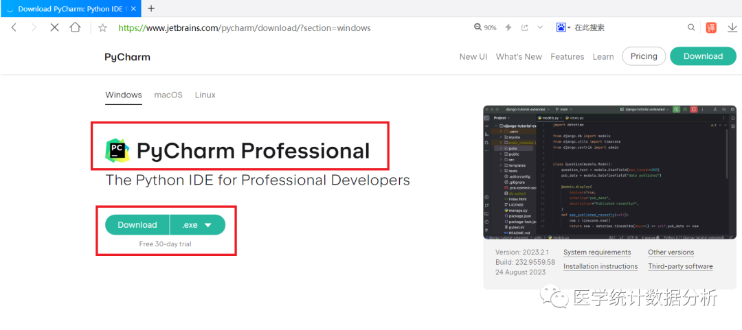Switch to the macOS platform tab
Viewport: 742px width, 330px height.
point(168,95)
